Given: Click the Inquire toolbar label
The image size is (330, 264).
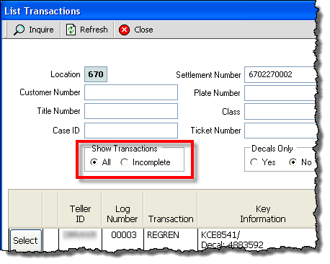Looking at the screenshot, I should pos(41,30).
